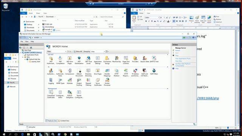Open Connection Strings feature
This screenshot has width=242, height=136.
click(107, 60)
